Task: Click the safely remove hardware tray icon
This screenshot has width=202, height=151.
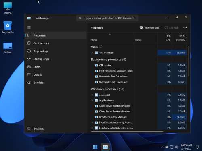Action: [167, 147]
